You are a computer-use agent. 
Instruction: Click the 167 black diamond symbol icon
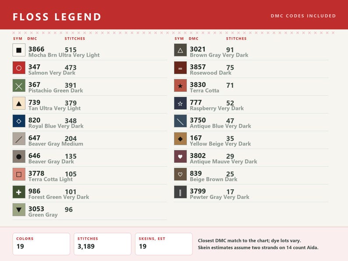(180, 139)
